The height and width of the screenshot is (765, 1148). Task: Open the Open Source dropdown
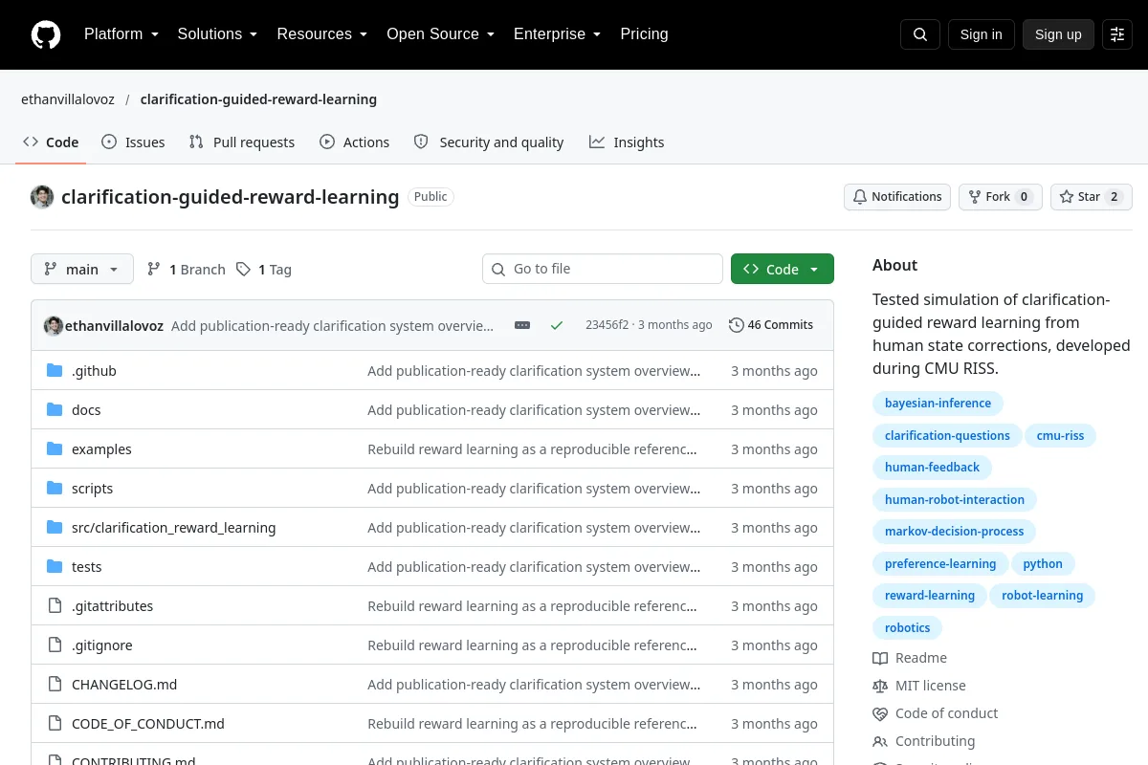tap(440, 34)
